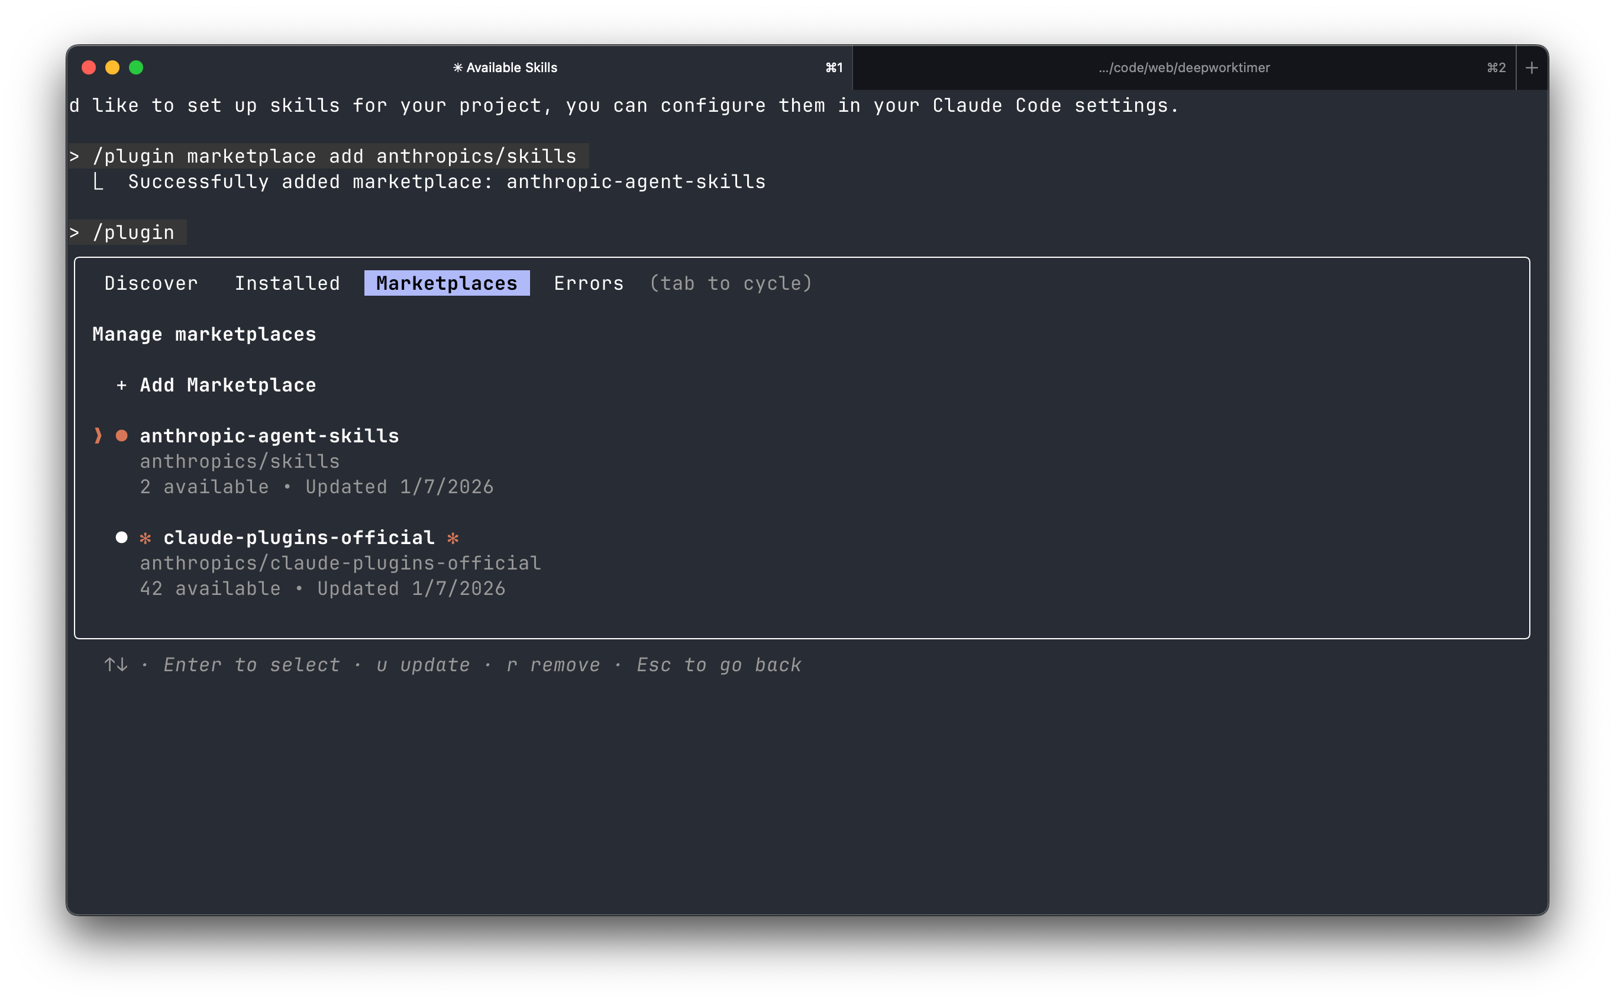Click the orange selection chevron beside anthropic-agent-skills
Image resolution: width=1615 pixels, height=1003 pixels.
pyautogui.click(x=98, y=436)
